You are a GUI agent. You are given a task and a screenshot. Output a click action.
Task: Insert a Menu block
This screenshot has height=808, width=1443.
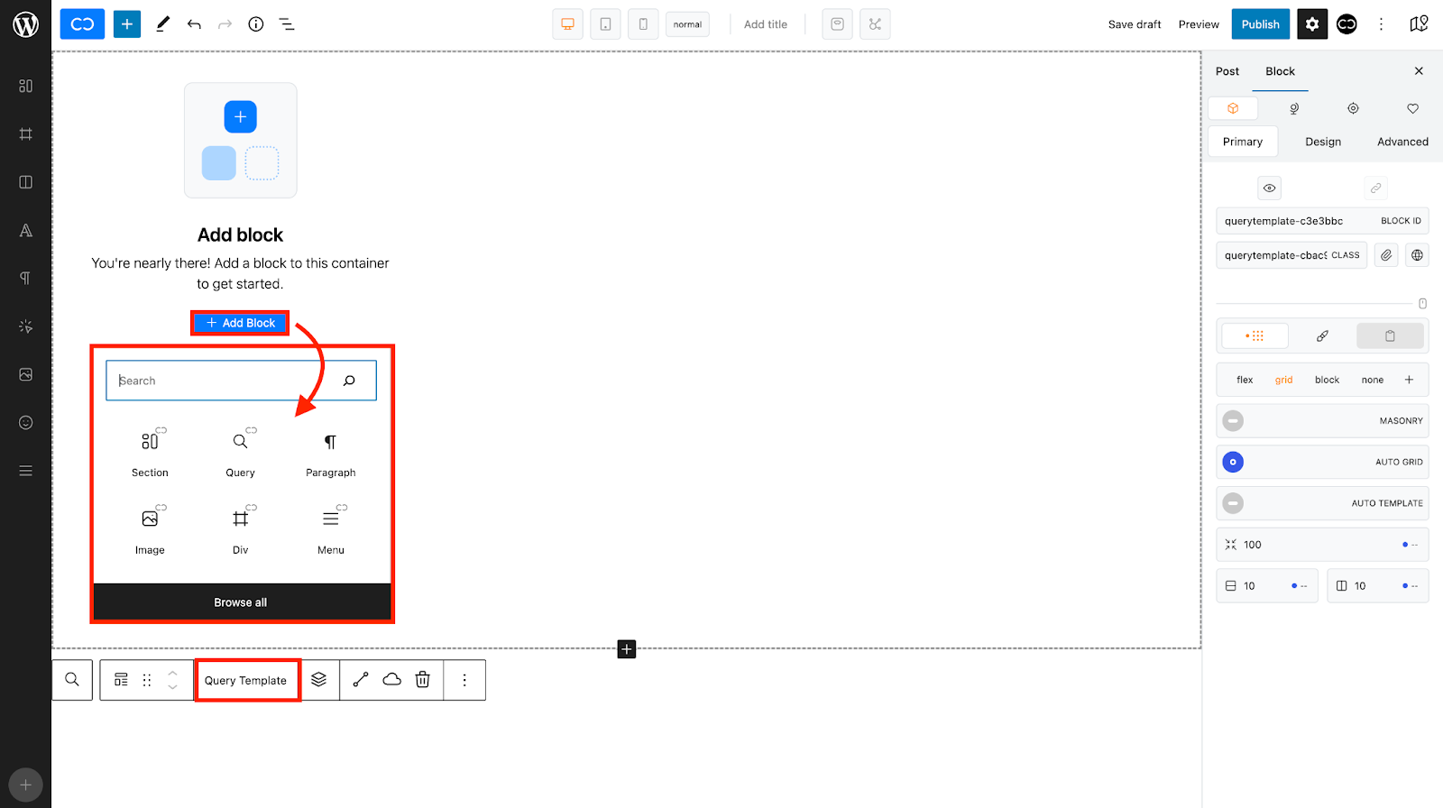click(331, 530)
